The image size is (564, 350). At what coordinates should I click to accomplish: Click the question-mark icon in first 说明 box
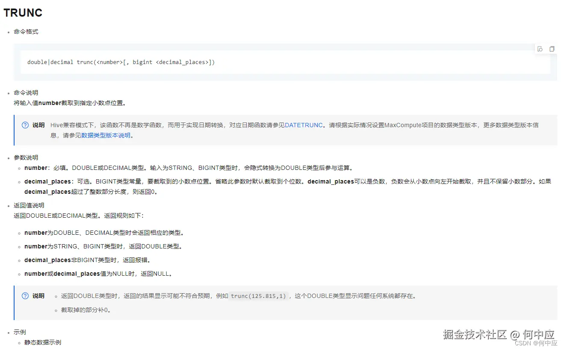tap(24, 125)
